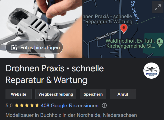The height and width of the screenshot is (120, 164).
Task: Click the Tannenbogen street label on map
Action: pyautogui.click(x=107, y=35)
